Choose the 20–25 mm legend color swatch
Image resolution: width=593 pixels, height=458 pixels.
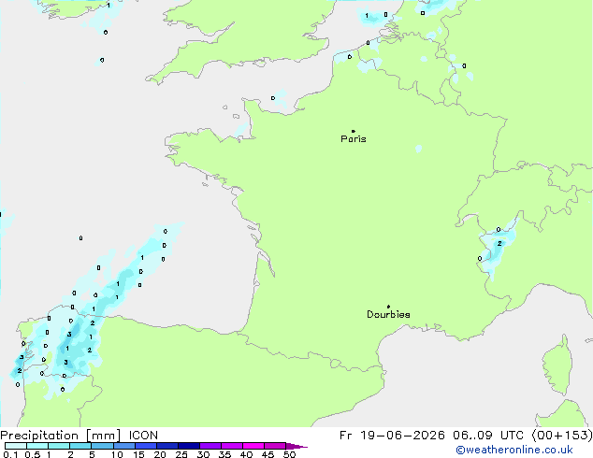[167, 446]
